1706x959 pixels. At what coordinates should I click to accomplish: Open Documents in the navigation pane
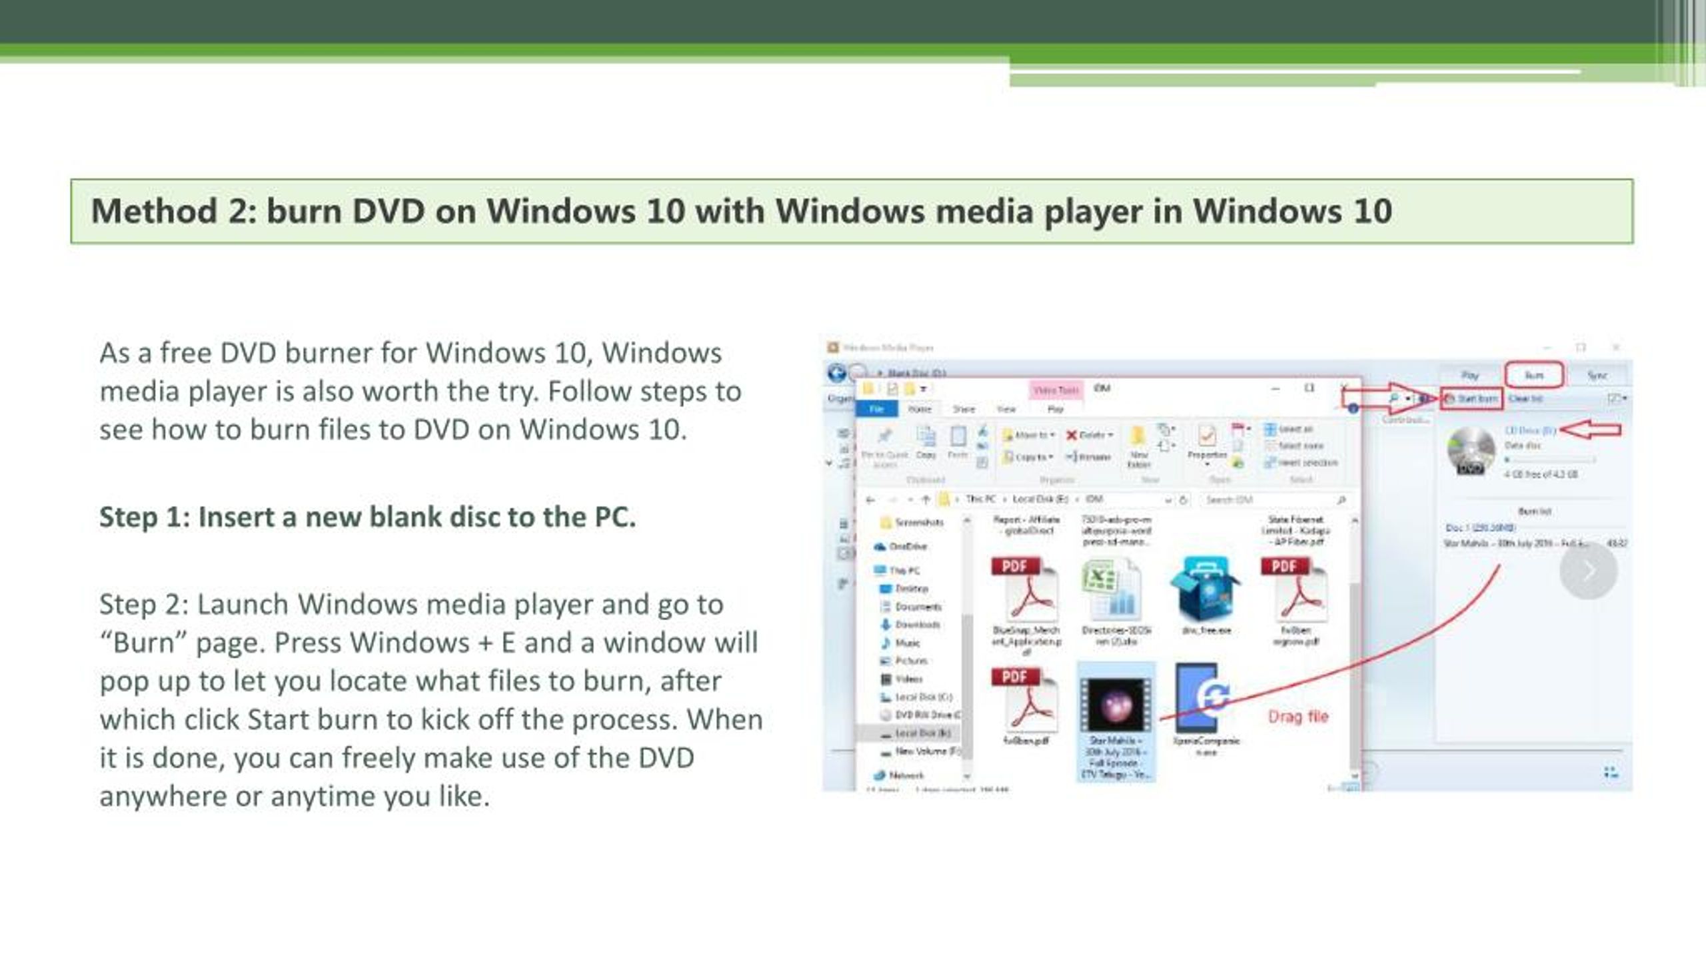911,607
